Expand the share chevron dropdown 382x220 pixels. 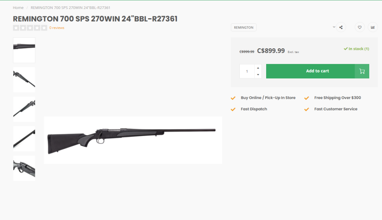click(x=334, y=27)
